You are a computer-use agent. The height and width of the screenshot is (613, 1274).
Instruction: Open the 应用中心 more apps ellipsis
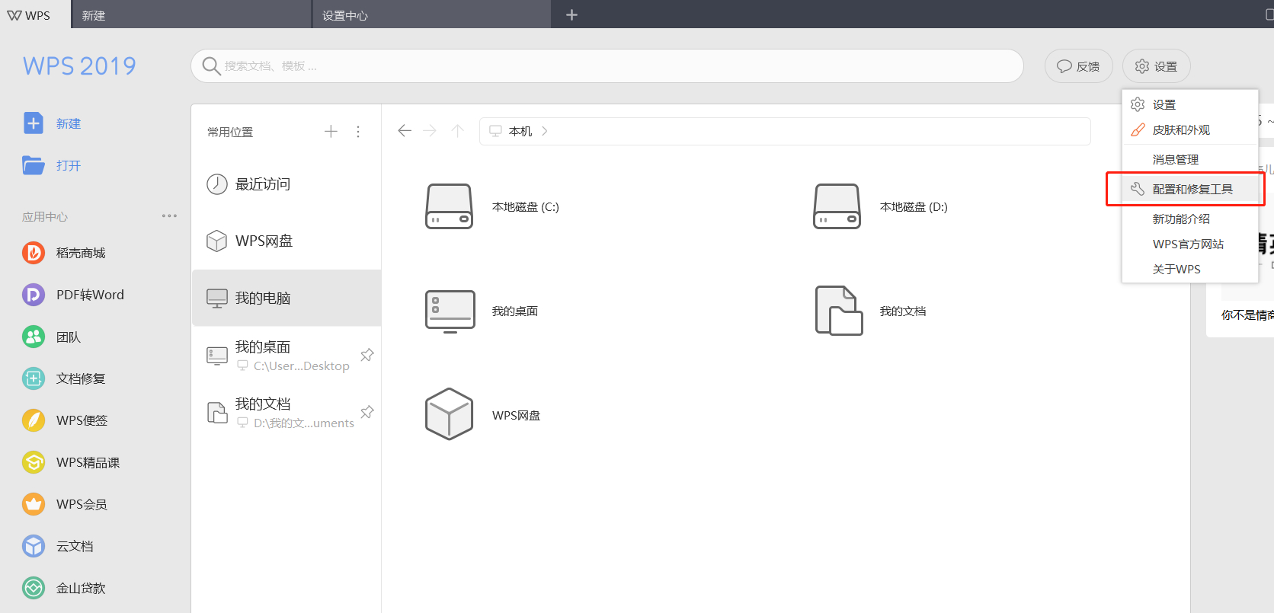[x=169, y=216]
